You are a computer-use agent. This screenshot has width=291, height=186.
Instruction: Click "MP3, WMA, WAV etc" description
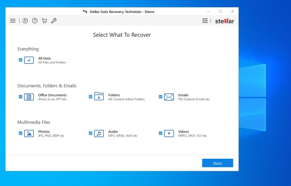coord(123,136)
